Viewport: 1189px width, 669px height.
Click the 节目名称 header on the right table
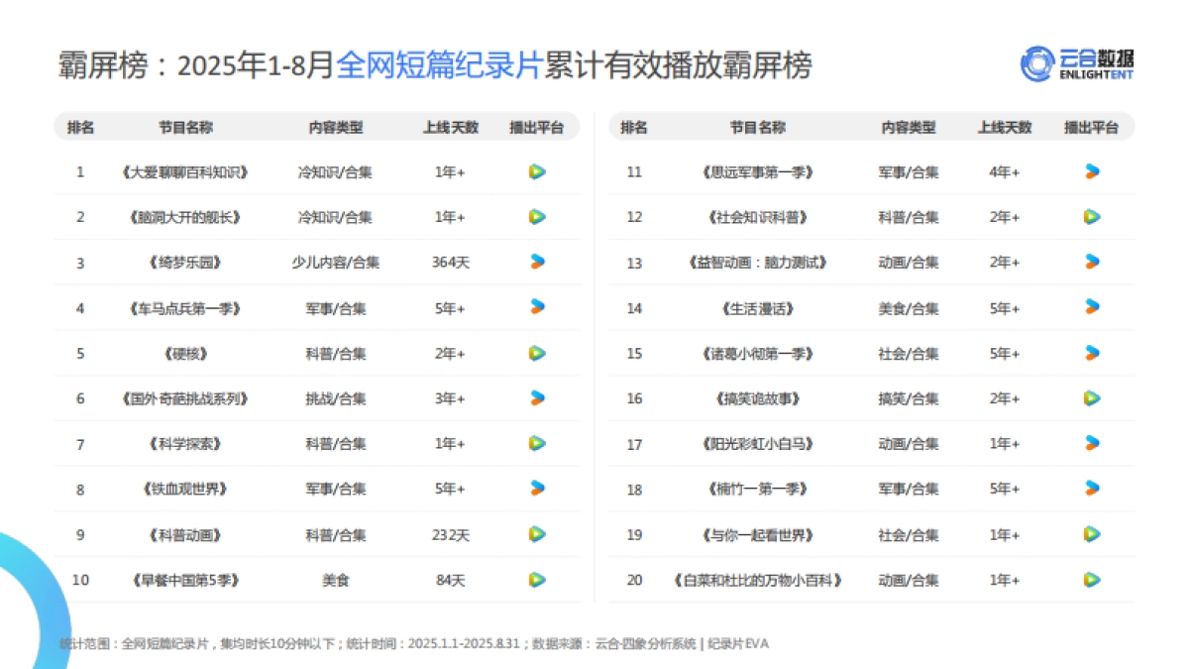click(757, 127)
